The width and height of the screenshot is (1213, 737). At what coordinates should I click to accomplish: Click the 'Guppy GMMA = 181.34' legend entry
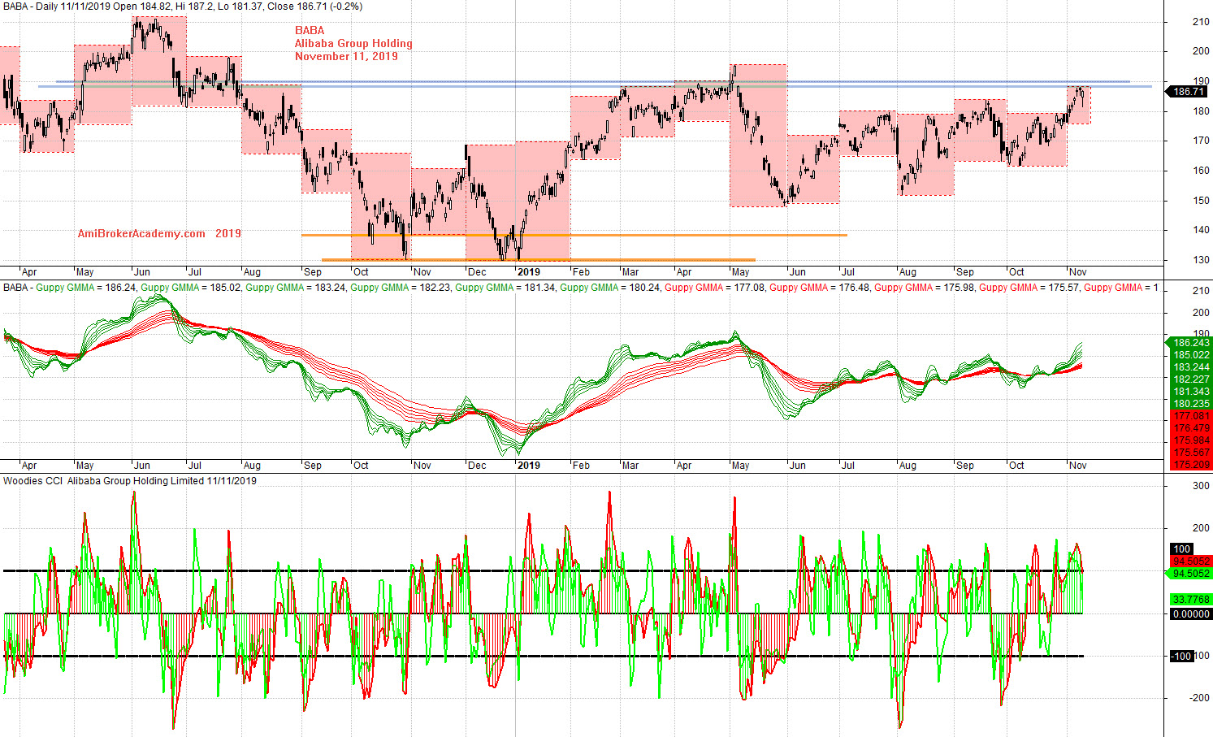tap(505, 288)
